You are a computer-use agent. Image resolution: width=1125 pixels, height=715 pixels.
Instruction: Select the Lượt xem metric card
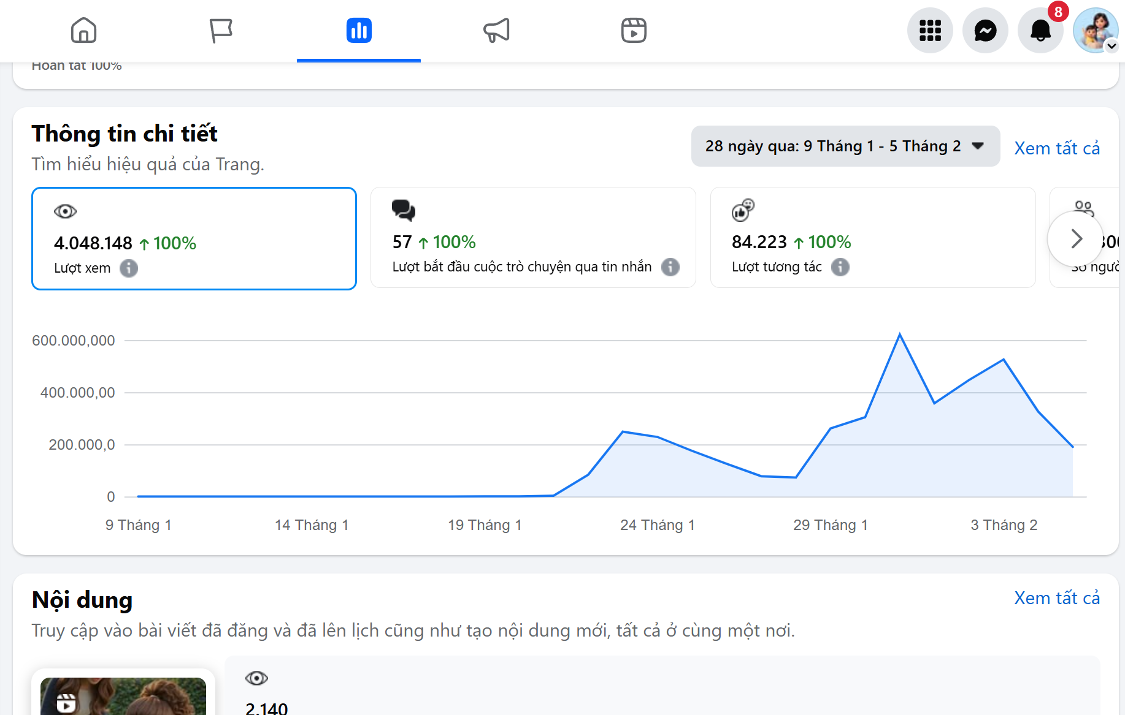(194, 238)
